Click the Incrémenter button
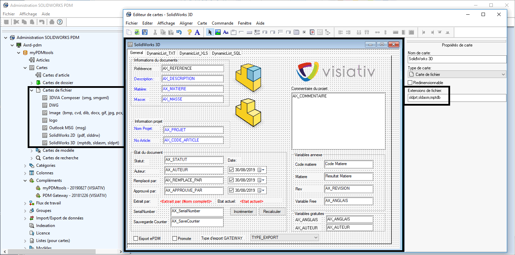This screenshot has height=255, width=515. (243, 212)
